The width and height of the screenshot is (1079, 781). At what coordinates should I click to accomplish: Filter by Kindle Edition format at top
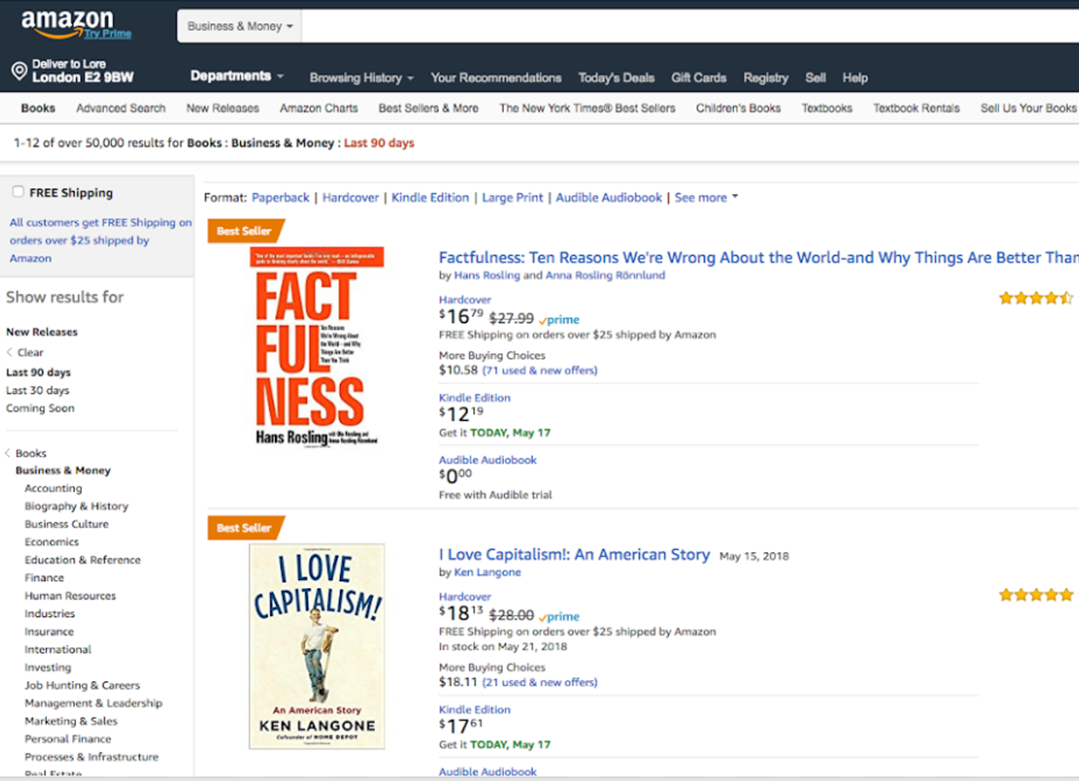(430, 197)
